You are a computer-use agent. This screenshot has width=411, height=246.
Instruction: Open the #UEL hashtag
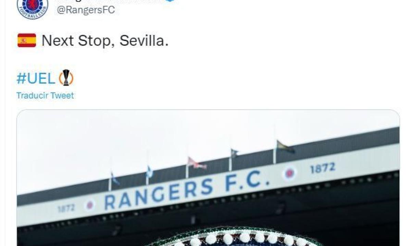(x=36, y=79)
